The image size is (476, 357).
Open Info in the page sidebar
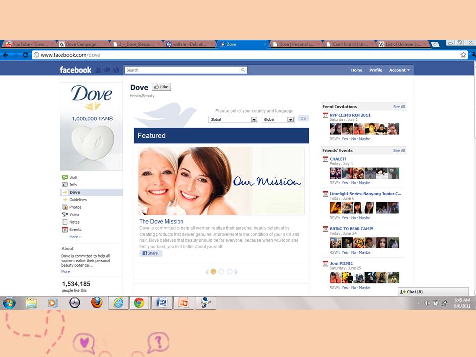pyautogui.click(x=73, y=185)
